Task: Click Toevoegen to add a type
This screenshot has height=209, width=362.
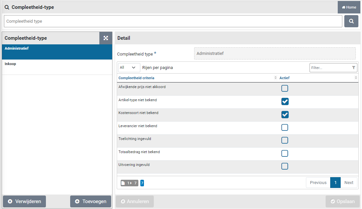Action: 90,201
